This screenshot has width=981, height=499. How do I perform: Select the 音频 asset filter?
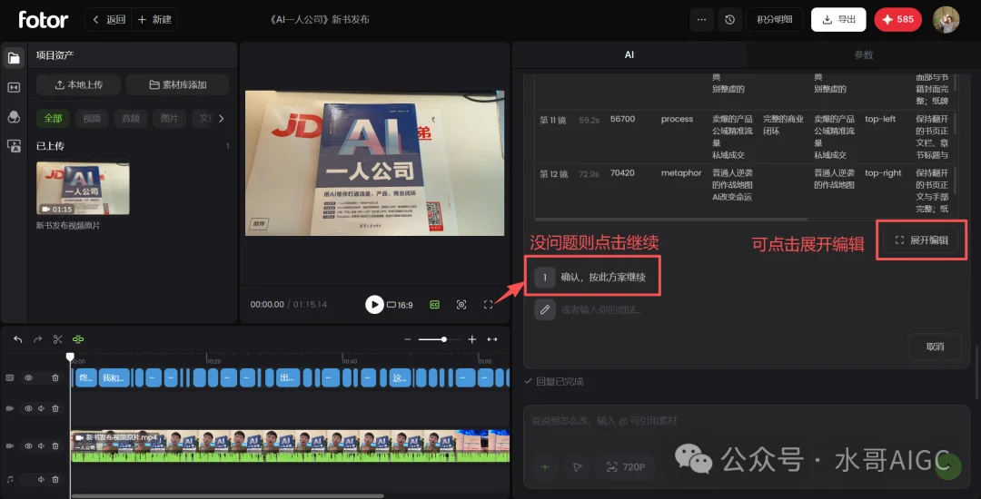tap(131, 118)
